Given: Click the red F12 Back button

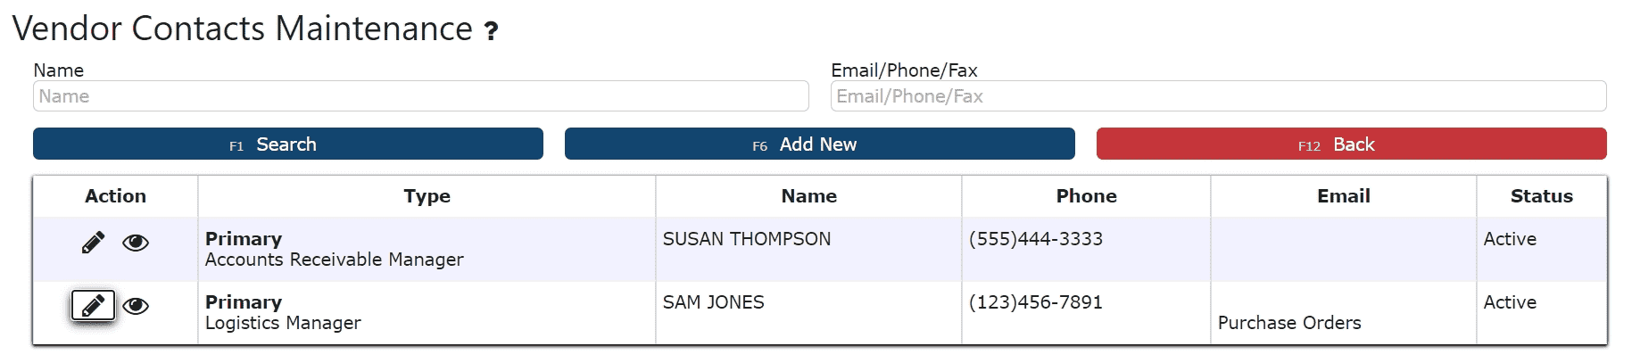Looking at the screenshot, I should pos(1351,144).
